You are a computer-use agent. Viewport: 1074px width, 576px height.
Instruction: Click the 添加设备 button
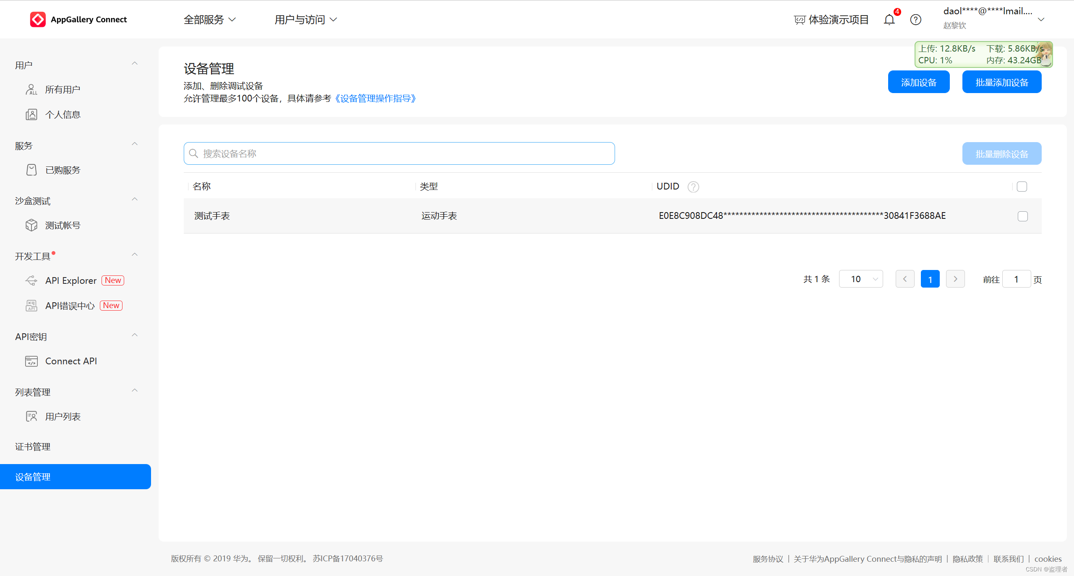tap(918, 82)
